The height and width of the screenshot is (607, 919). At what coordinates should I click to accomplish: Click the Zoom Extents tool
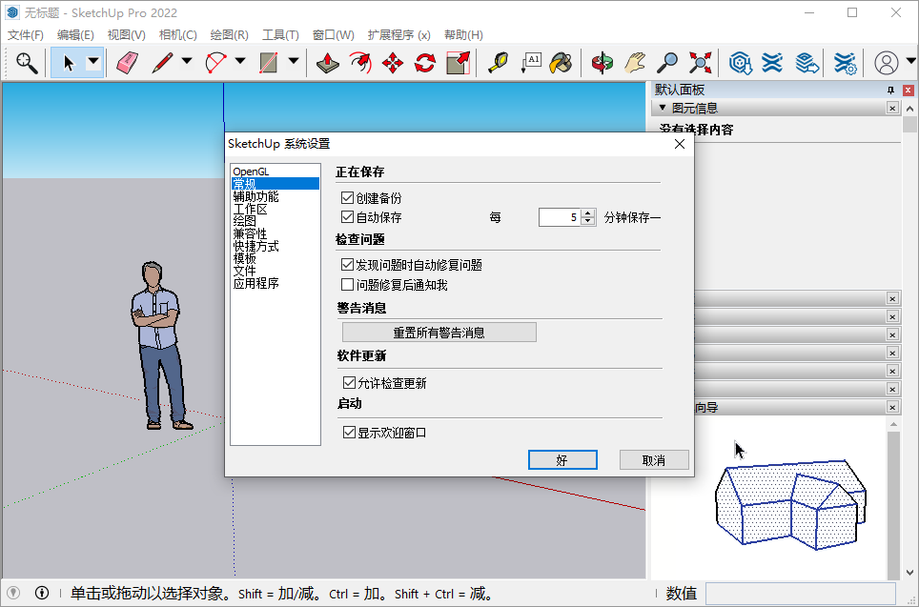pos(699,62)
